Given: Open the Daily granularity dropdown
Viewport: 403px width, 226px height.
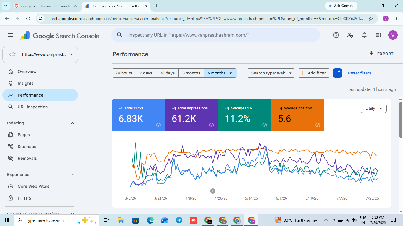Looking at the screenshot, I should [x=373, y=108].
